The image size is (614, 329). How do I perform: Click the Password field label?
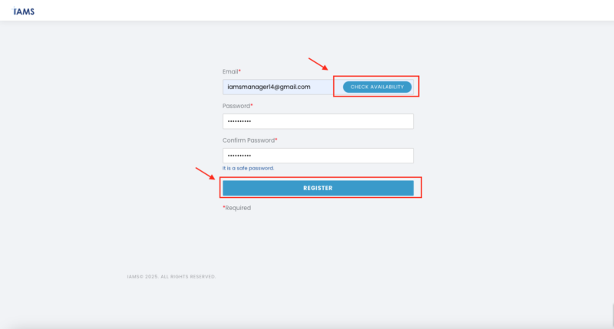[236, 106]
